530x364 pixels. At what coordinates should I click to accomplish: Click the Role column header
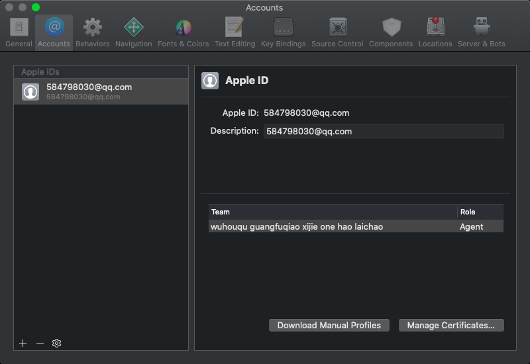click(x=480, y=212)
